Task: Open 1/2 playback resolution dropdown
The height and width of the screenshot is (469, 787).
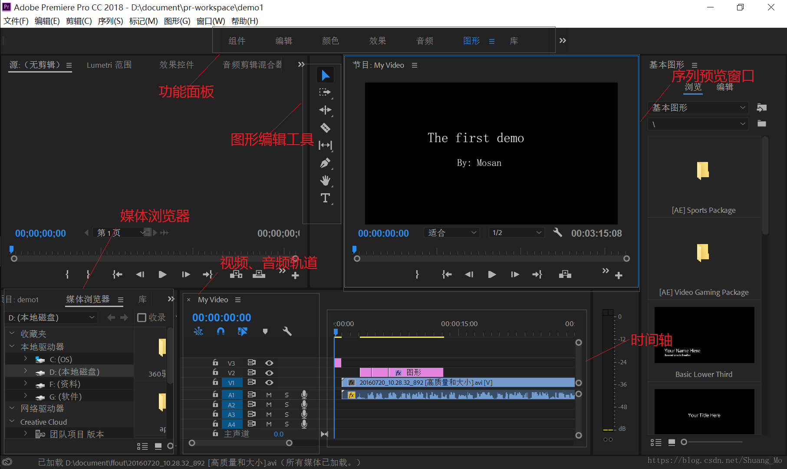Action: [x=517, y=233]
